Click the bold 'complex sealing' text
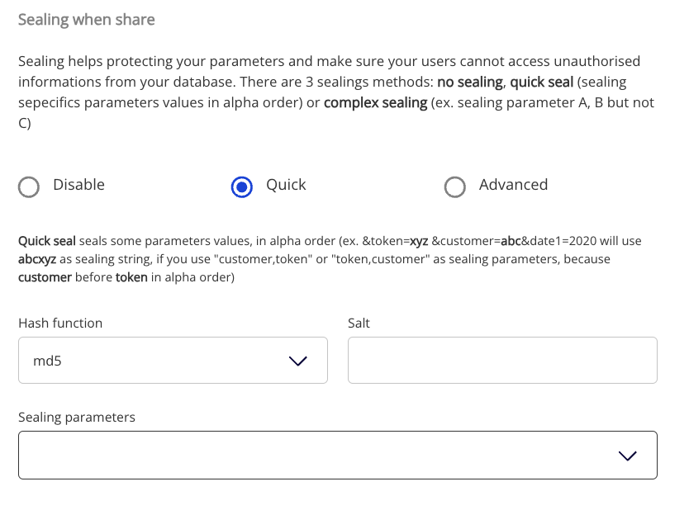The image size is (689, 510). [x=375, y=102]
